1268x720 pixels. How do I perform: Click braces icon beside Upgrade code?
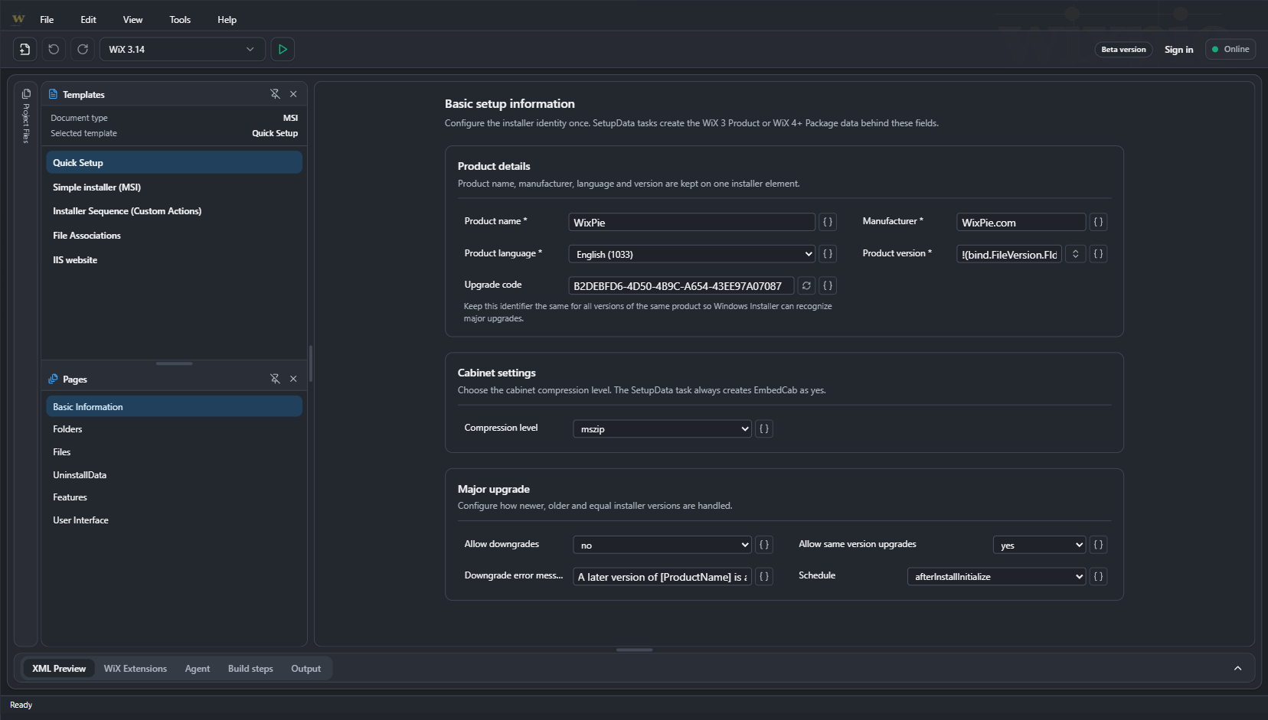click(x=828, y=285)
